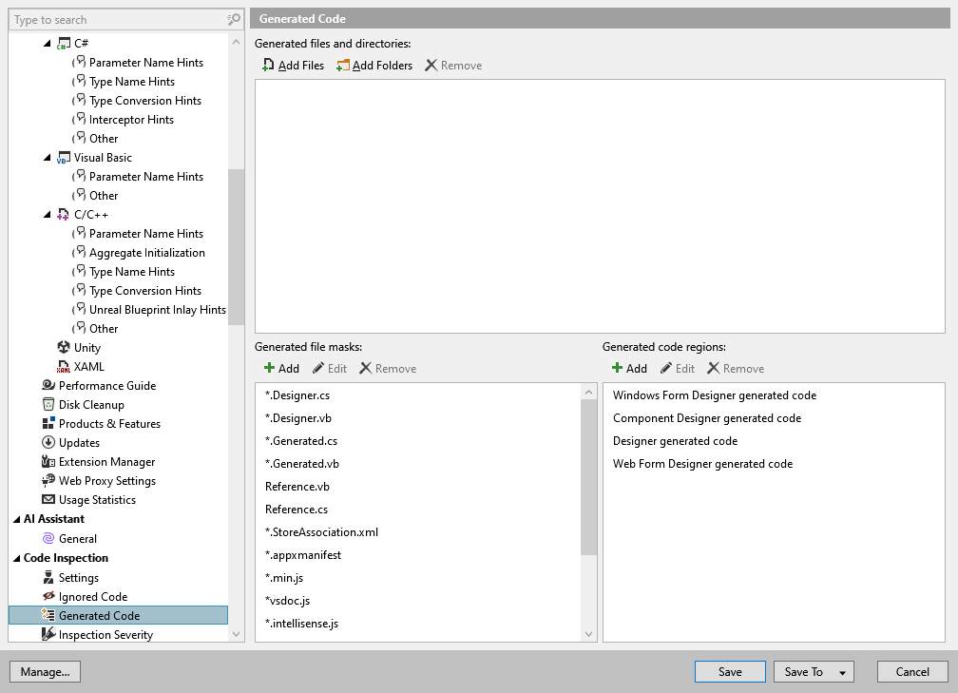Click the Add Folders icon
This screenshot has width=958, height=693.
342,65
